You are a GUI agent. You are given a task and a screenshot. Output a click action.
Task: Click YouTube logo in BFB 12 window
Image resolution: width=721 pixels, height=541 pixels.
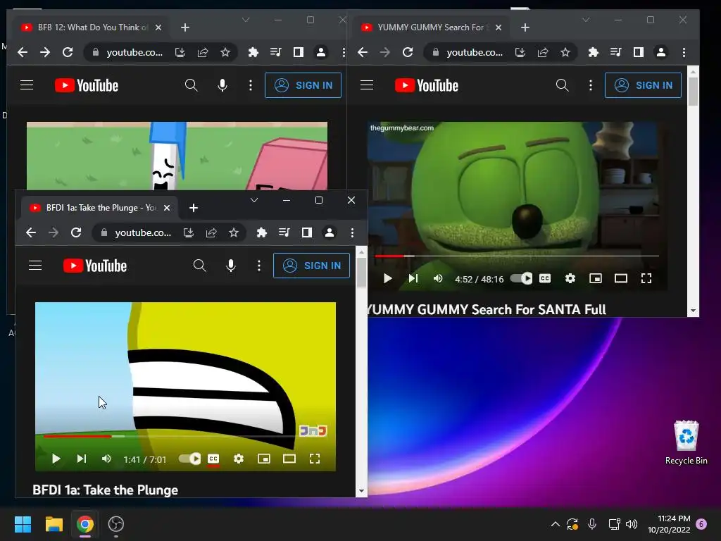click(x=87, y=85)
